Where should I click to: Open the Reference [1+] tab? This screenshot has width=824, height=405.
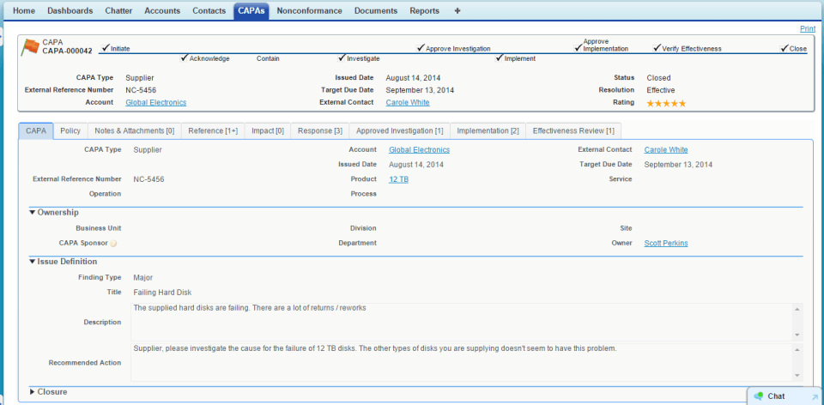click(213, 130)
